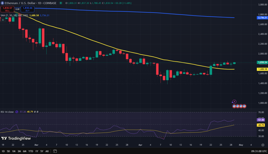268x154 pixels.
Task: Click the 1,830.66 BUY button
Action: click(27, 9)
